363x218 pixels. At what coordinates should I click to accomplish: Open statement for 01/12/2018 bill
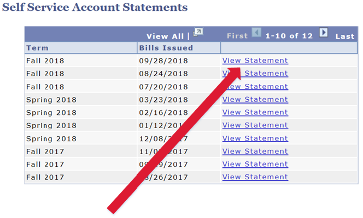point(255,125)
